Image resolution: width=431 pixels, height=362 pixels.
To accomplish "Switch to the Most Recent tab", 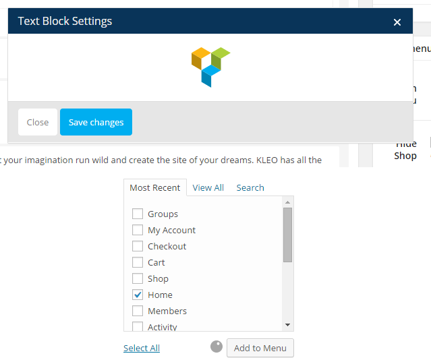I will (155, 187).
